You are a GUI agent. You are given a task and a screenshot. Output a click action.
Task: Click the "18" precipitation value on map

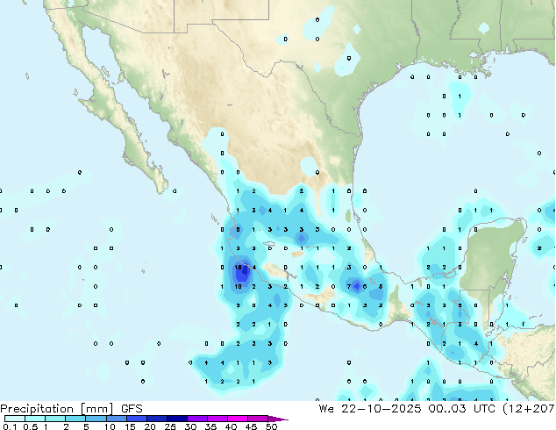pos(238,267)
